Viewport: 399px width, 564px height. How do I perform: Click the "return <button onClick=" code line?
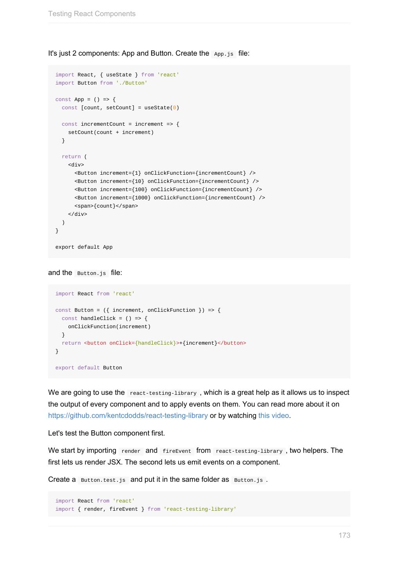click(x=153, y=343)
